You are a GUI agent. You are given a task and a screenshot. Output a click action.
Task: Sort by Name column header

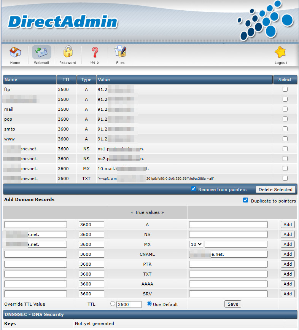tap(30, 80)
